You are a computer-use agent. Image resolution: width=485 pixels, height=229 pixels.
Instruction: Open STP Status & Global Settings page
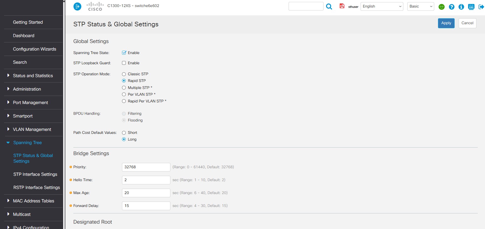point(33,158)
